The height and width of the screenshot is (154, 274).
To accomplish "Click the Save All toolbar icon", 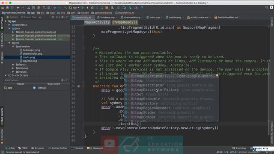I will (x=7, y=8).
